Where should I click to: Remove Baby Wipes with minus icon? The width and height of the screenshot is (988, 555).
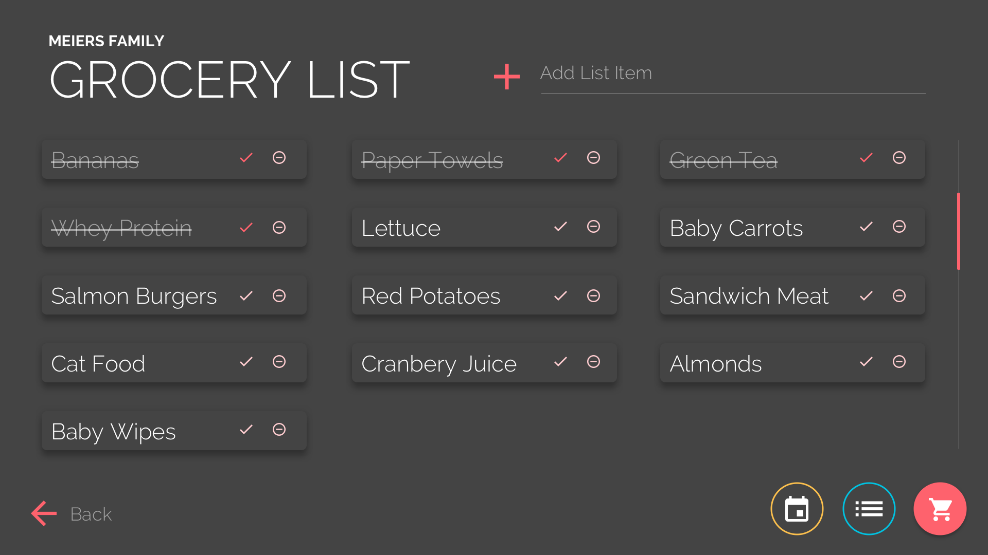point(279,429)
